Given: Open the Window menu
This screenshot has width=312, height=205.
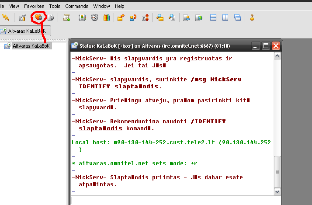Looking at the screenshot, I should click(x=101, y=6).
